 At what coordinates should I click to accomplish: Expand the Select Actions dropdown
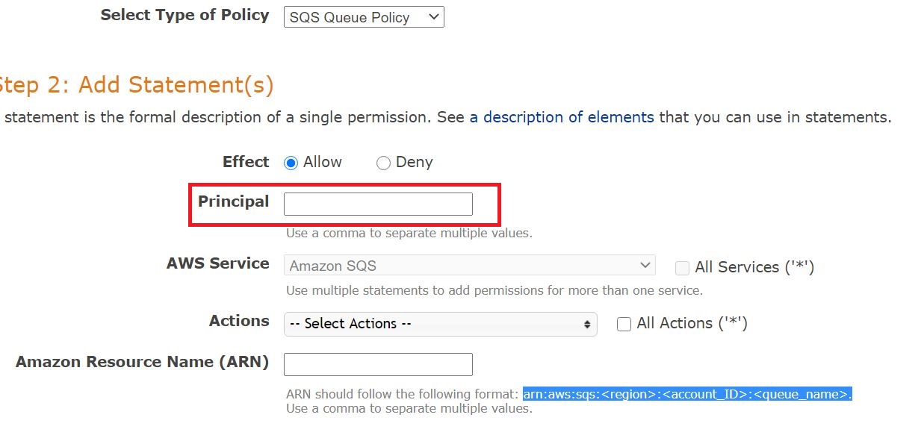point(440,324)
